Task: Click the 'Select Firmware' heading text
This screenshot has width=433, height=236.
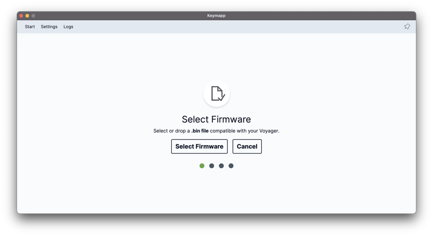Action: (x=216, y=119)
